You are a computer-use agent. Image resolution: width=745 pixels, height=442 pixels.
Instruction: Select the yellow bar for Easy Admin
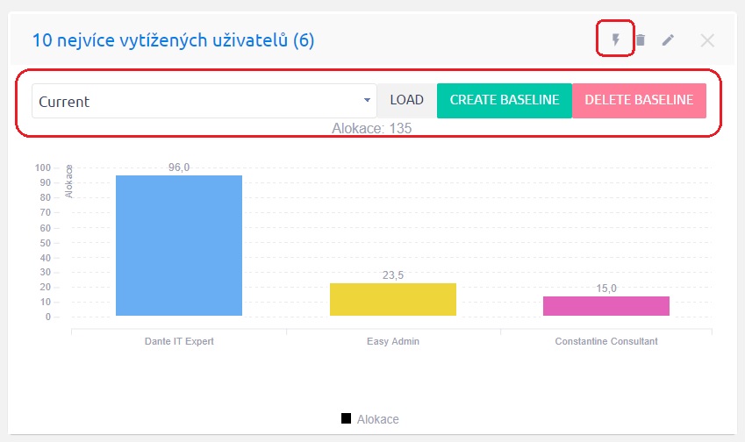pyautogui.click(x=393, y=299)
